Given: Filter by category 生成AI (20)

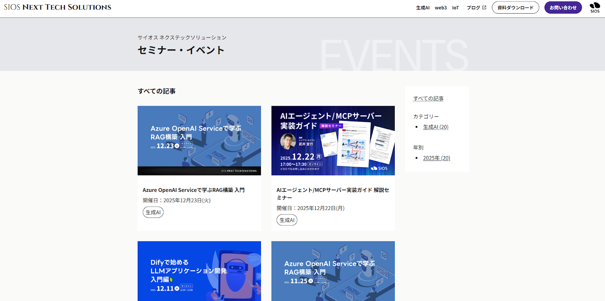Looking at the screenshot, I should (436, 127).
